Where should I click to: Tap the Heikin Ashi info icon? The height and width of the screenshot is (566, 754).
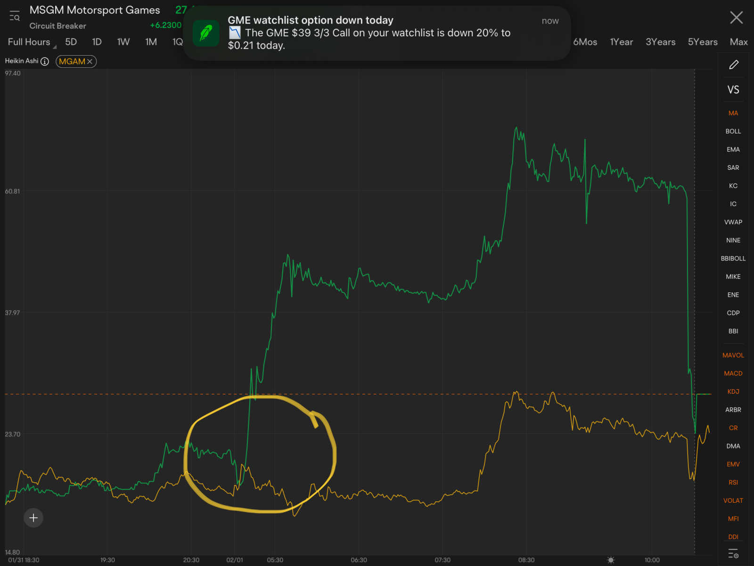[x=45, y=61]
